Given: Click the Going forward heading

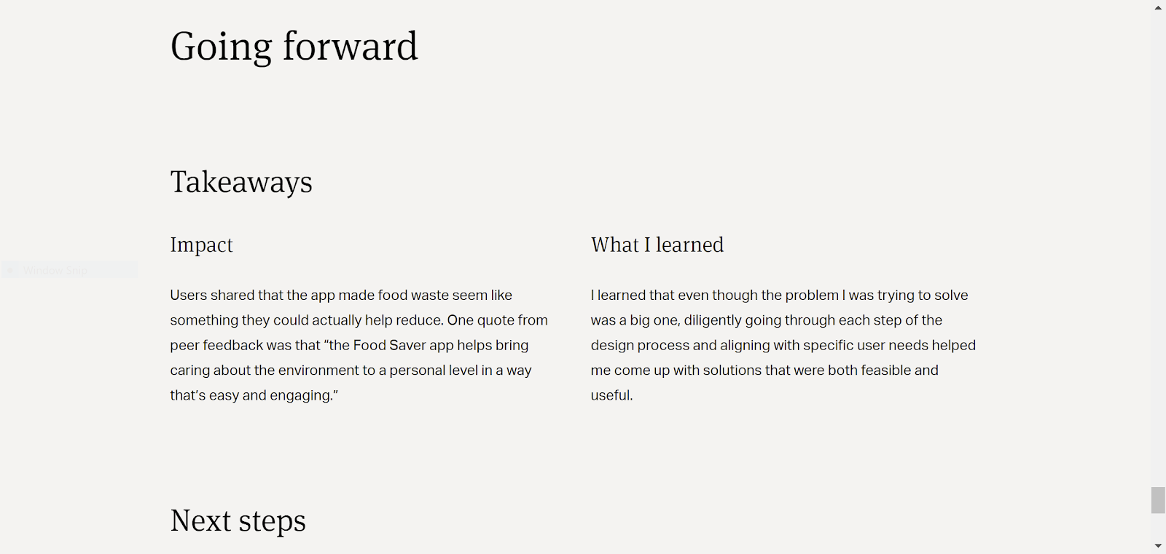Looking at the screenshot, I should [294, 47].
